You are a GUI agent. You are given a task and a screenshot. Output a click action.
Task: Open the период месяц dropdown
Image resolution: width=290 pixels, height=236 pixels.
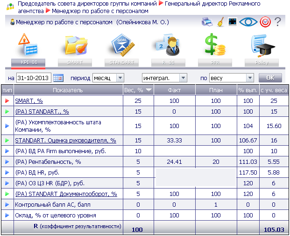click(108, 78)
